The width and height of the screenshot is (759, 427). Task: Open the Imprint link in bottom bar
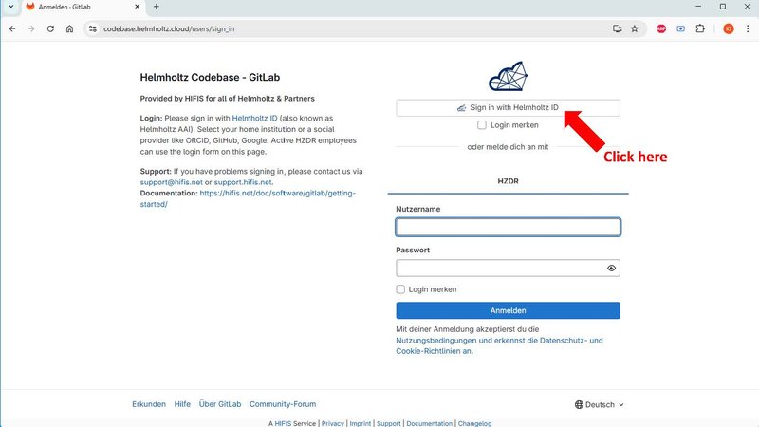361,423
